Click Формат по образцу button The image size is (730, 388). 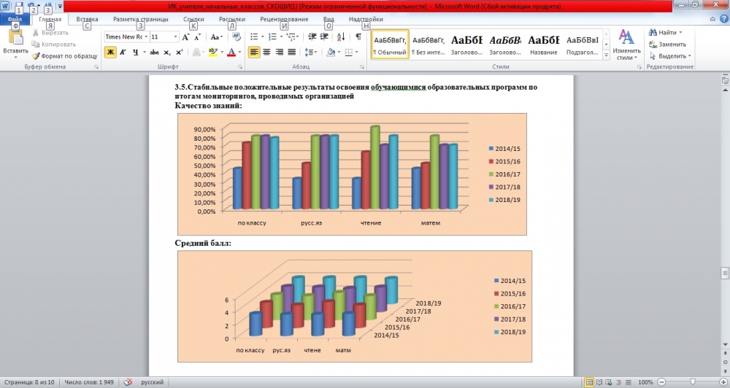coord(65,56)
